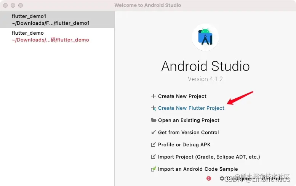Viewport: 296px width, 186px height.
Task: Click the window minimize button
Action: (x=13, y=5)
